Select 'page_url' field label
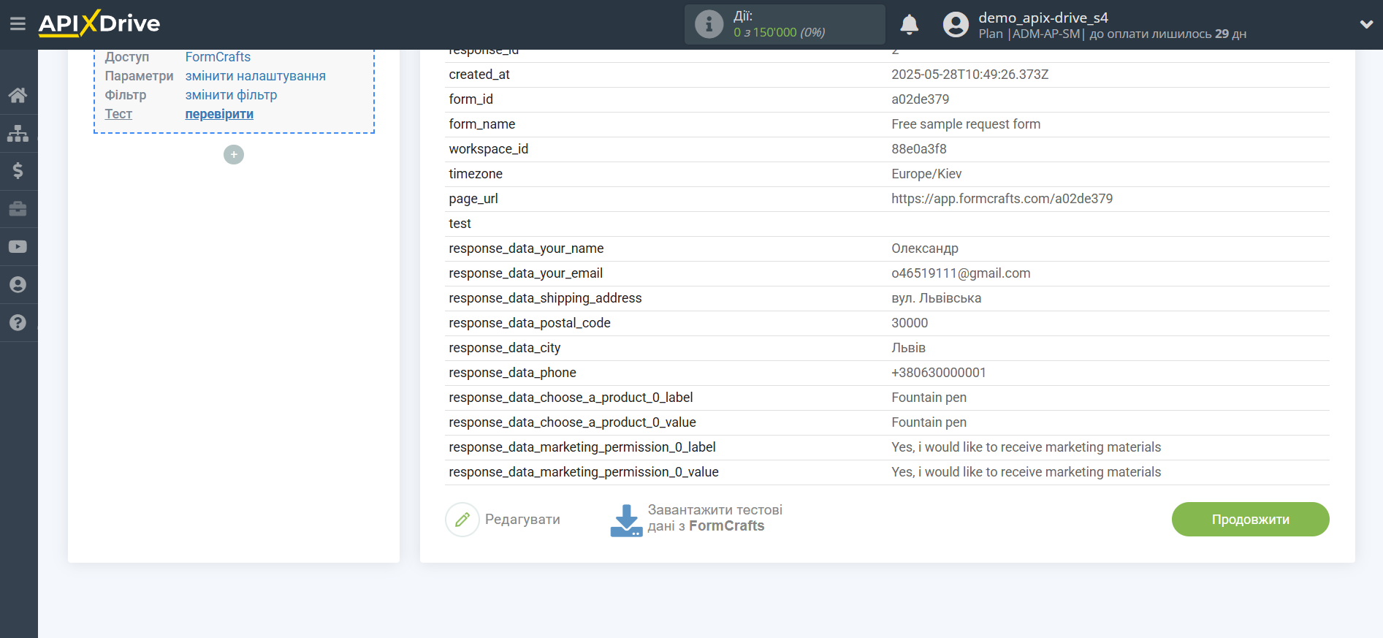 tap(473, 199)
